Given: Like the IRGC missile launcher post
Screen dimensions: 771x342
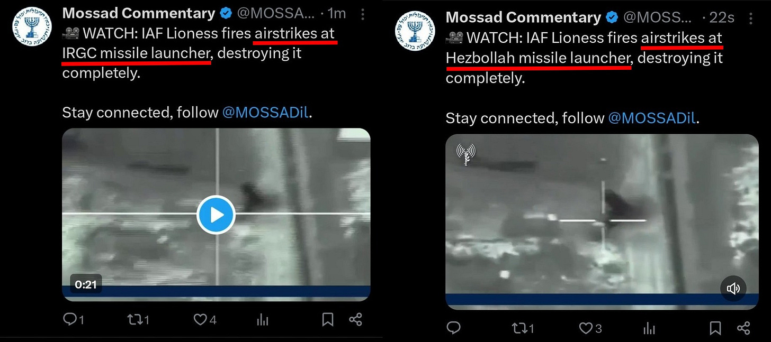Looking at the screenshot, I should click(x=205, y=319).
